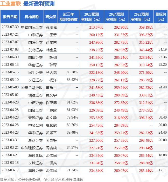Click institution 天风证券
The height and width of the screenshot is (182, 168).
pos(36,118)
